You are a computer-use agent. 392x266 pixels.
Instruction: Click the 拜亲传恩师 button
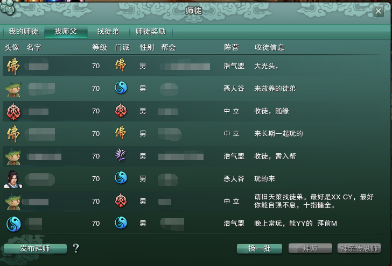pyautogui.click(x=359, y=248)
